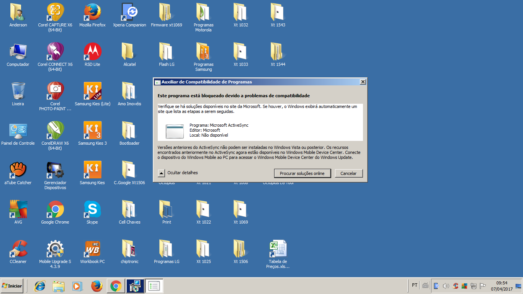Open Windows Media Player from taskbar
Image resolution: width=523 pixels, height=294 pixels.
pos(77,286)
